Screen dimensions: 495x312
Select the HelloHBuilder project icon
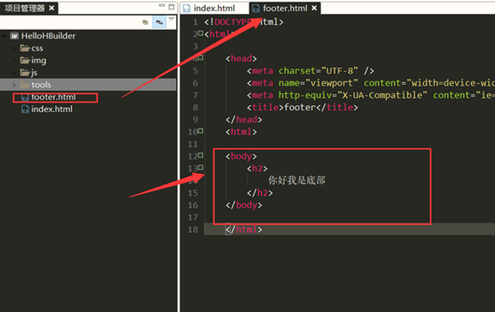click(14, 36)
